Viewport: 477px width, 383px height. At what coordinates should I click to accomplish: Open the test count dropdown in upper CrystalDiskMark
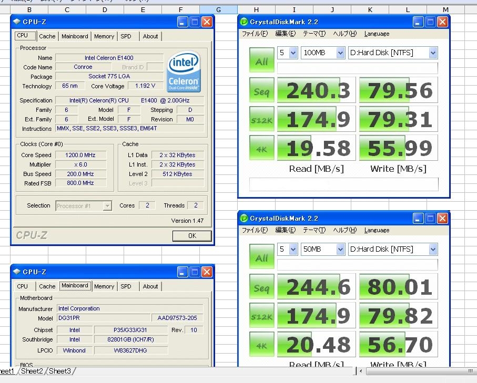pos(293,53)
